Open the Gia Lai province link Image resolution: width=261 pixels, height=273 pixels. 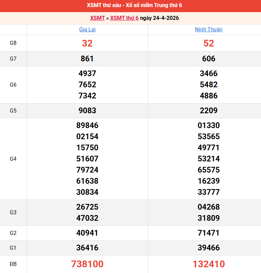pyautogui.click(x=87, y=30)
